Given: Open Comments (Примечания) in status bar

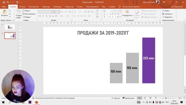Looking at the screenshot, I should tap(128, 98).
